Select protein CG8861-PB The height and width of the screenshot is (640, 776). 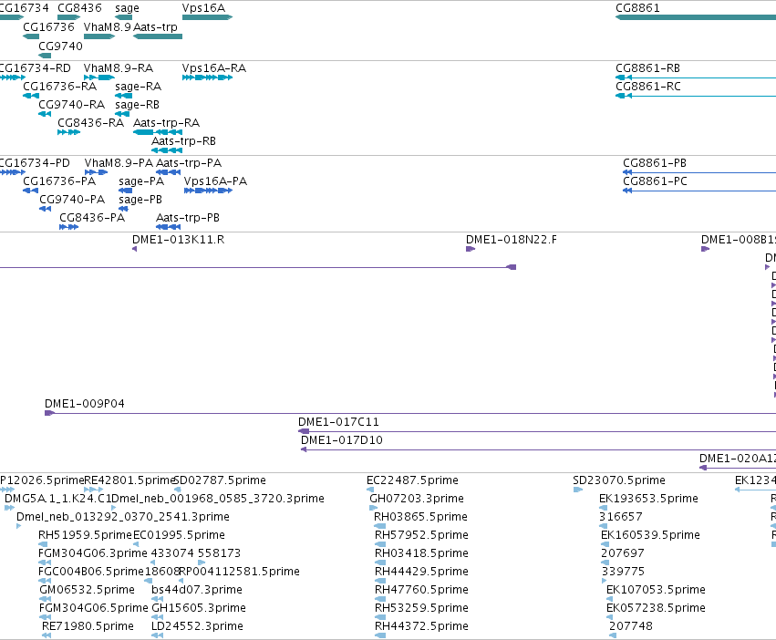(699, 172)
